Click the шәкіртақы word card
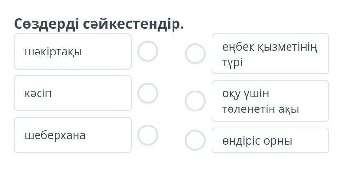This screenshot has width=347, height=183. [73, 52]
